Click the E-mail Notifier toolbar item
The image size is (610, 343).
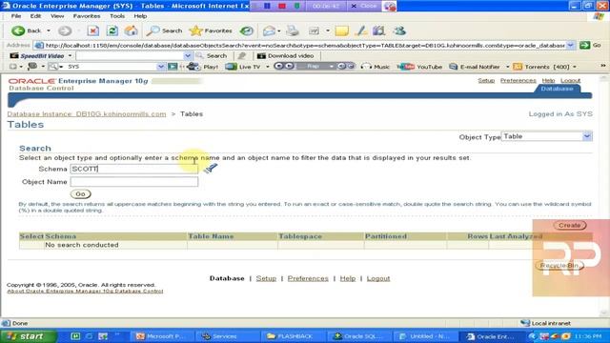point(475,67)
